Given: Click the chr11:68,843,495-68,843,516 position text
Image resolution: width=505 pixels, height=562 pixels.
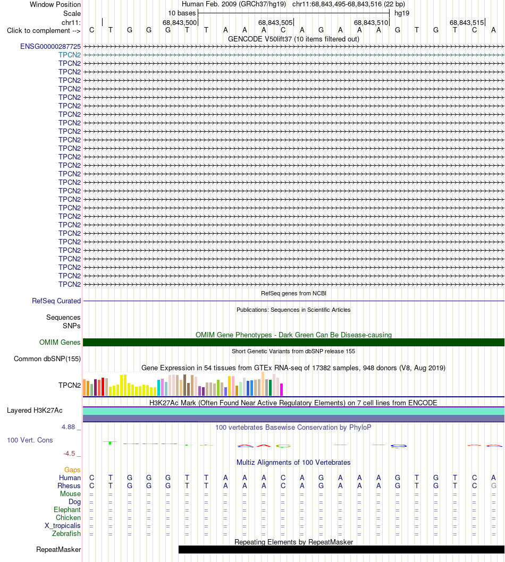Looking at the screenshot, I should point(349,4).
